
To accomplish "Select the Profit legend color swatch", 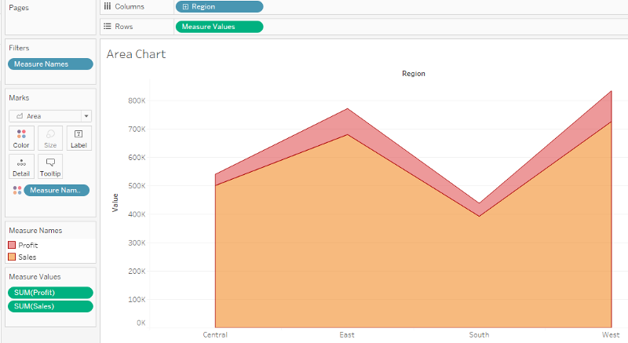I will click(x=13, y=245).
